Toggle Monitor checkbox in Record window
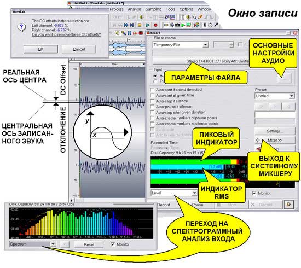Viewport: 301px width, 268px height. 254,193
